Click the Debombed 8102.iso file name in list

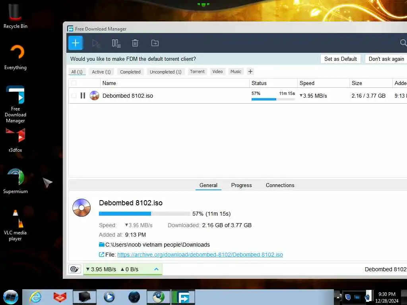click(128, 96)
